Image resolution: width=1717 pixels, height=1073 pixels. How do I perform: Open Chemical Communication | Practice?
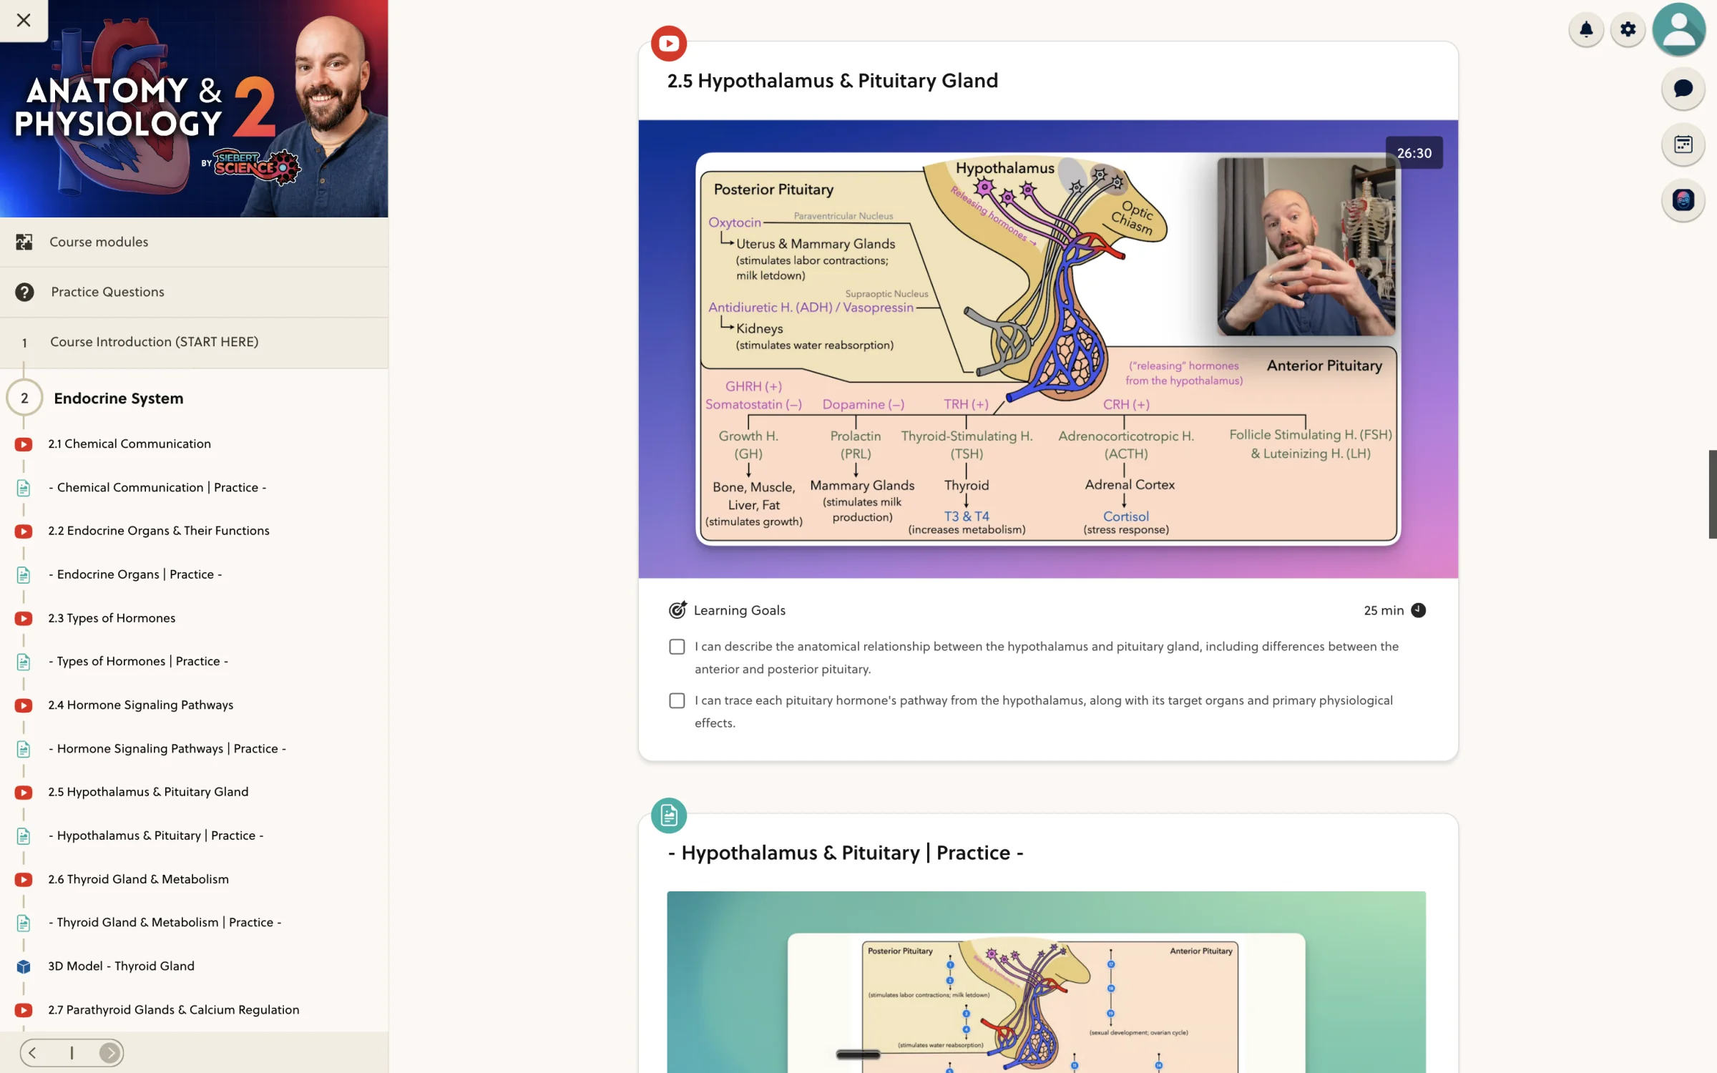pyautogui.click(x=157, y=487)
